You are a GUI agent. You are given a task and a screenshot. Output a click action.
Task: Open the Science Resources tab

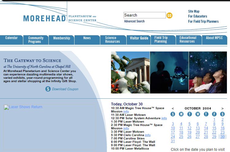(113, 40)
